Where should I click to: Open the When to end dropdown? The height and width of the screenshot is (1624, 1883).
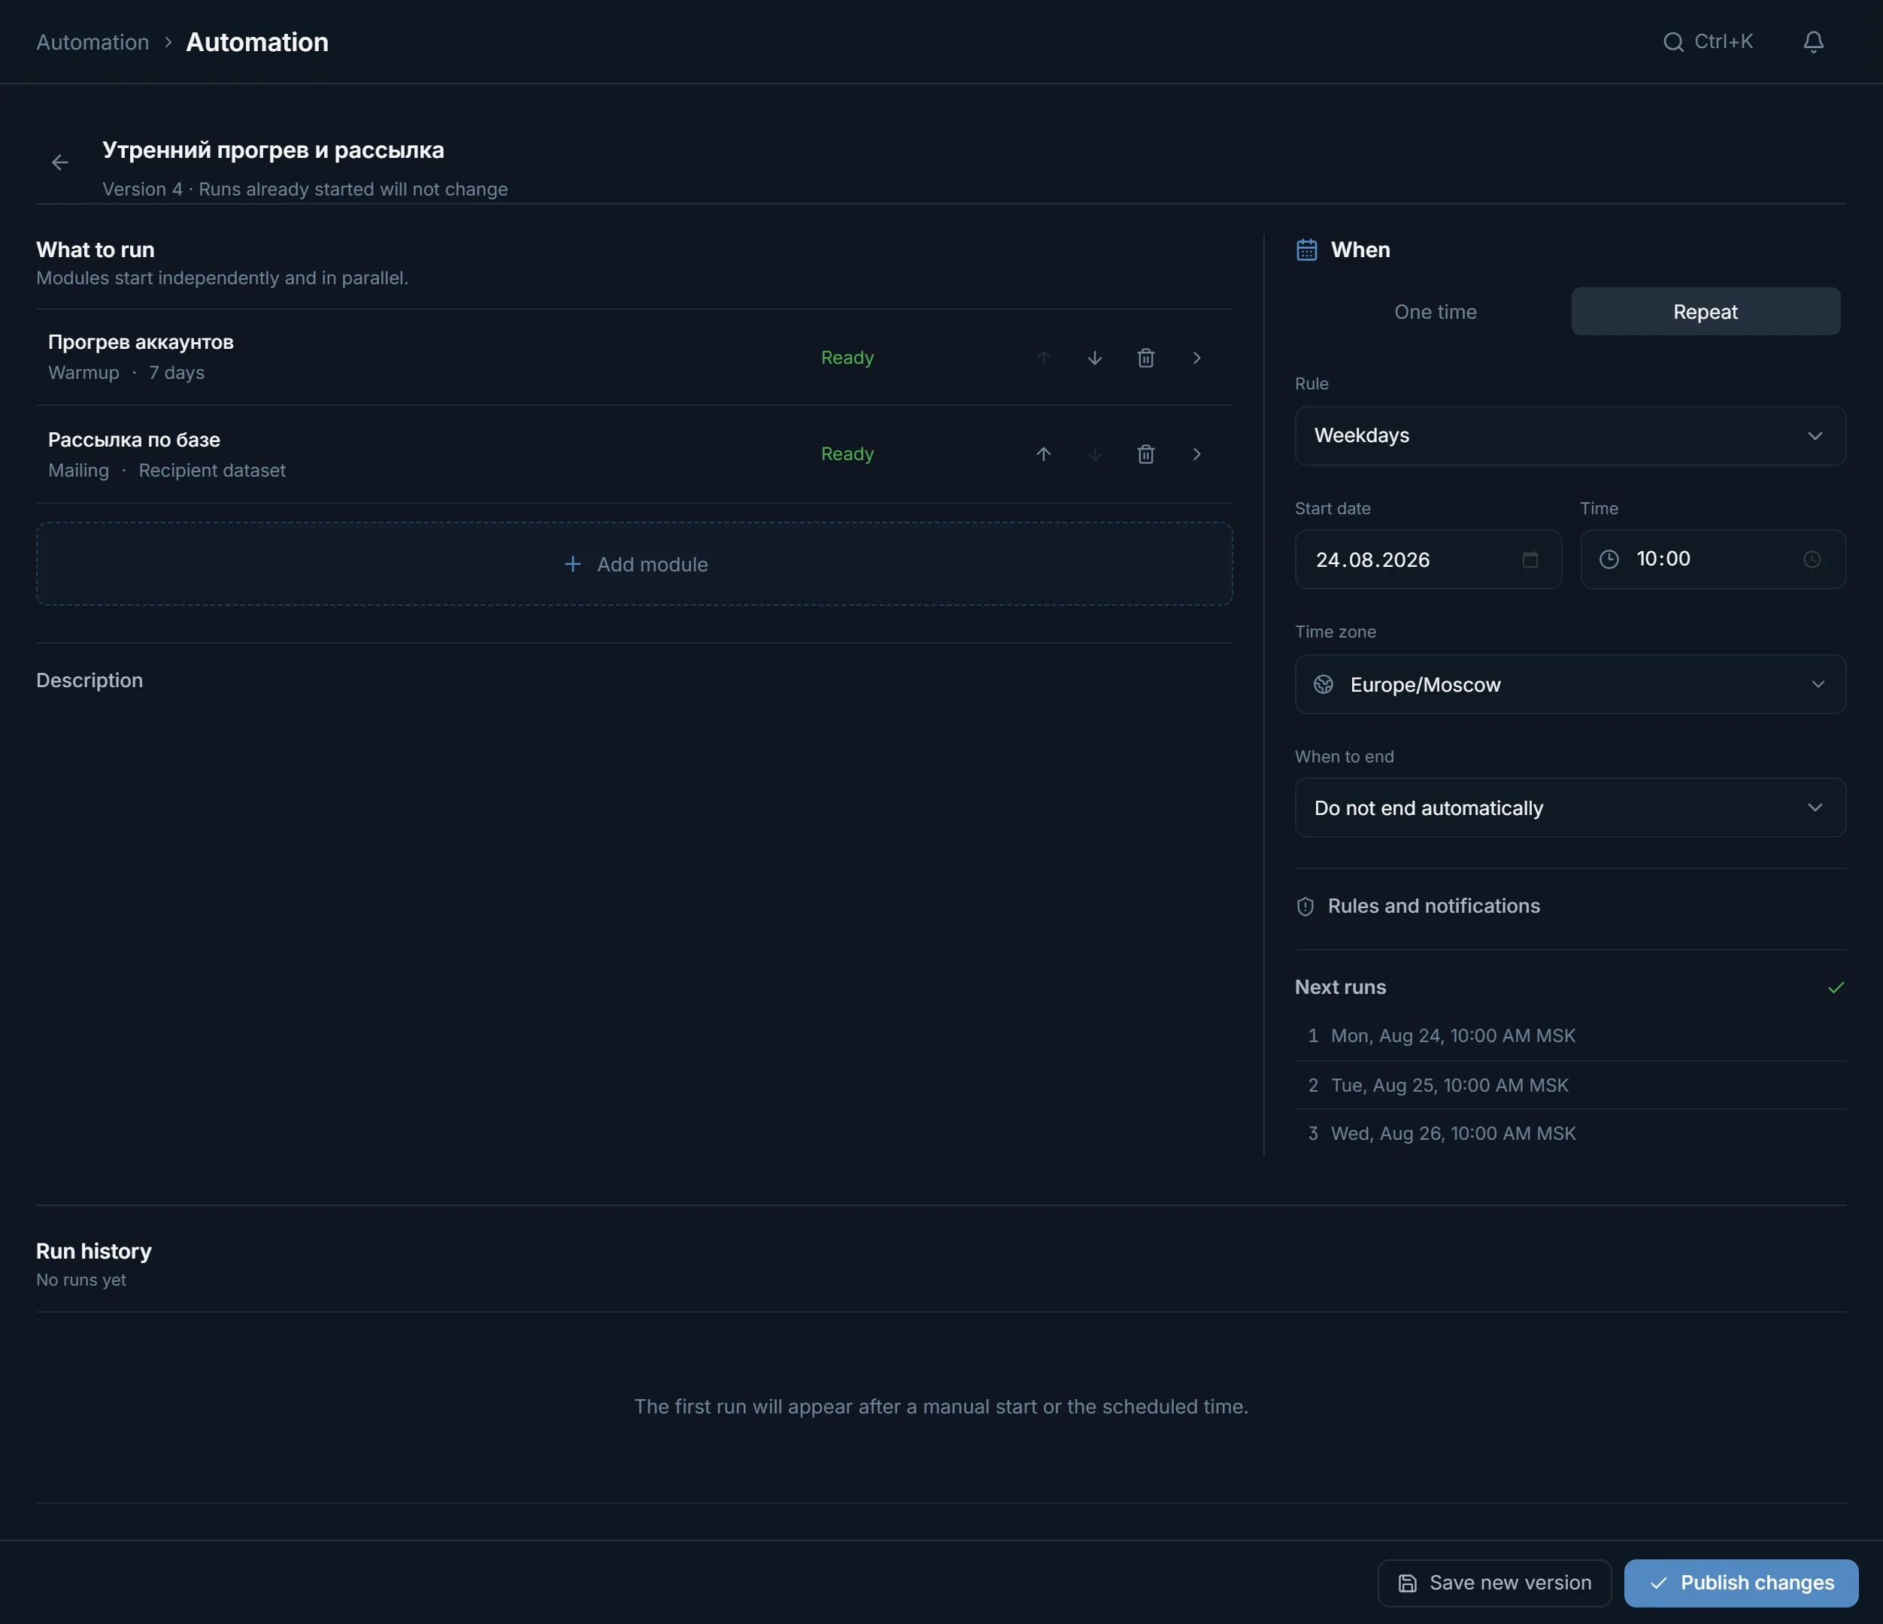pos(1569,808)
